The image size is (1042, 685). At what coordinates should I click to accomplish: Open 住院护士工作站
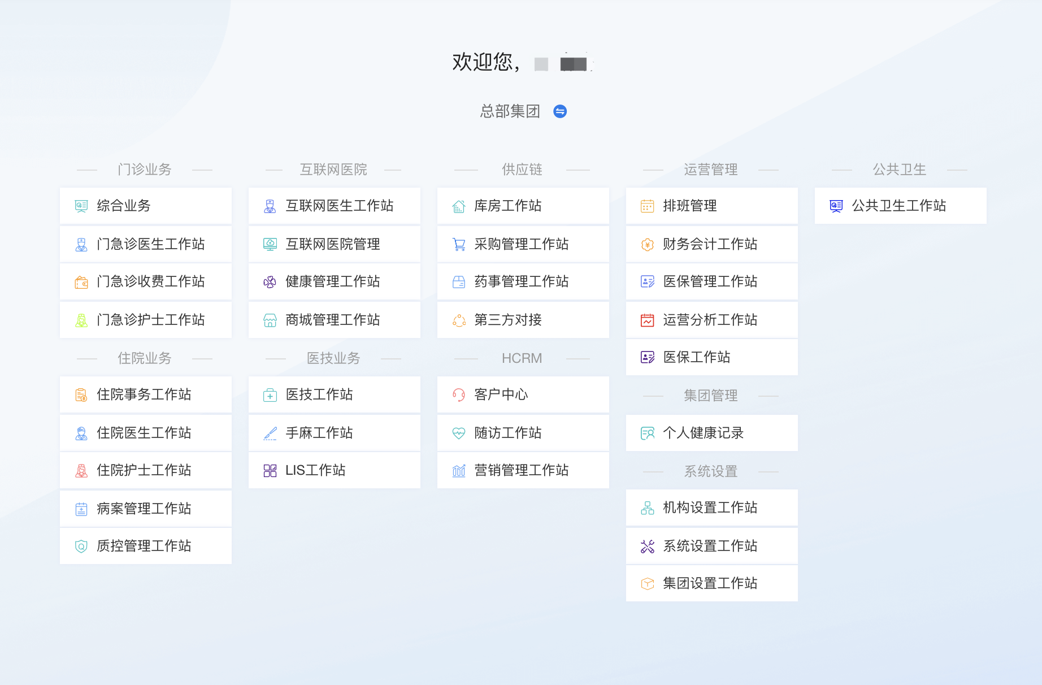(146, 470)
